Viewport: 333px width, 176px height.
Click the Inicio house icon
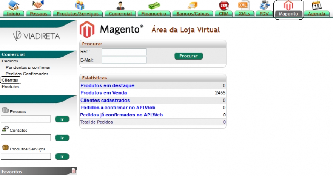13,5
